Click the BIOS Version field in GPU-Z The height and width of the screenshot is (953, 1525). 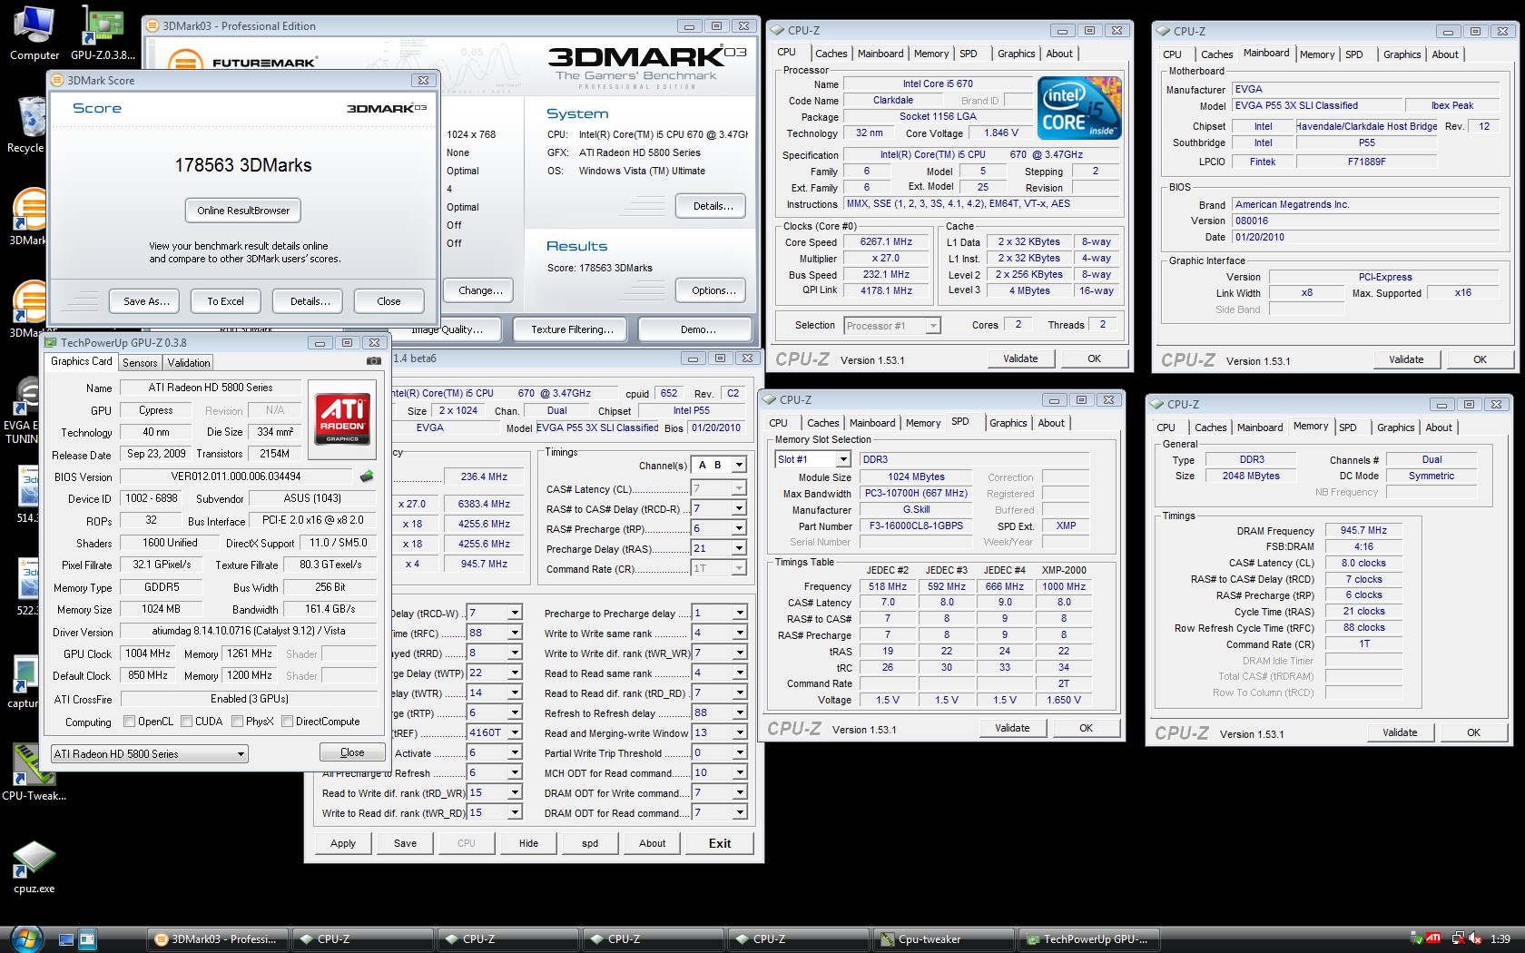[236, 476]
